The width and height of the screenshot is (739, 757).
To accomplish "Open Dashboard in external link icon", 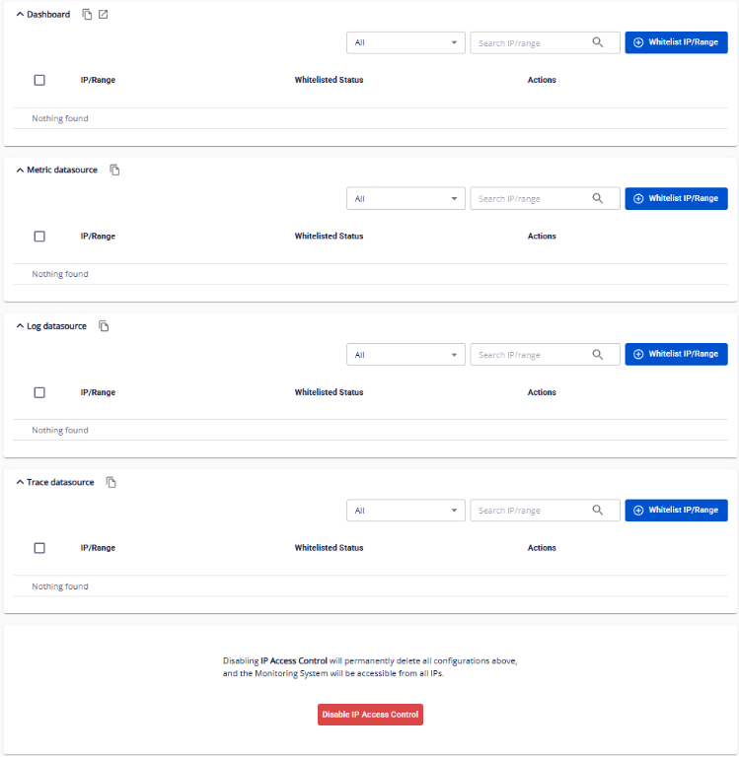I will click(x=103, y=15).
